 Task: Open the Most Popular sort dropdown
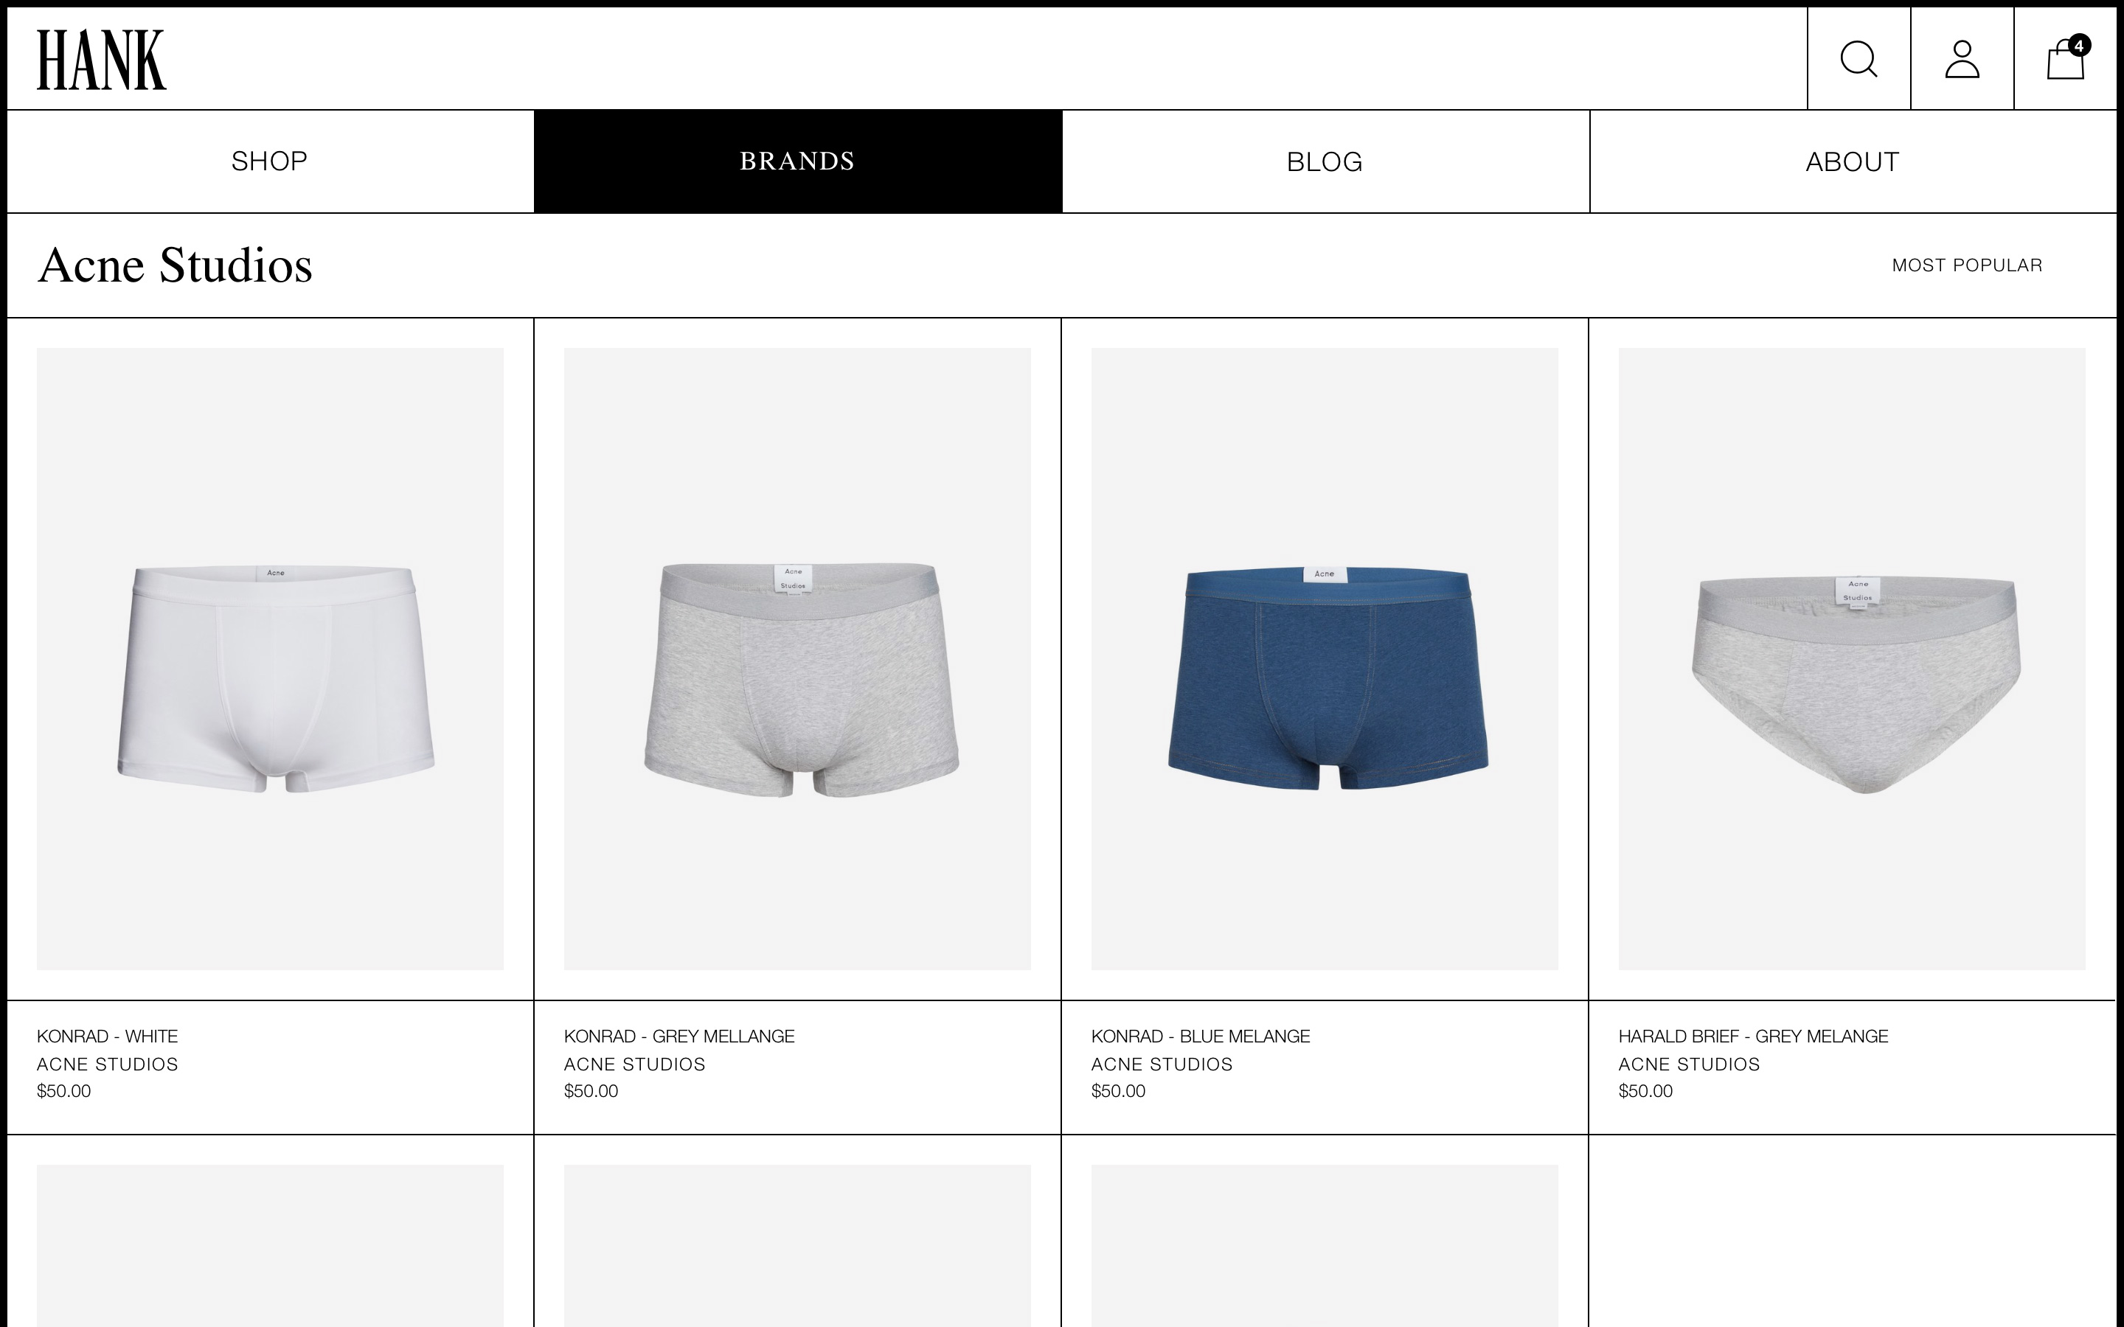1967,265
